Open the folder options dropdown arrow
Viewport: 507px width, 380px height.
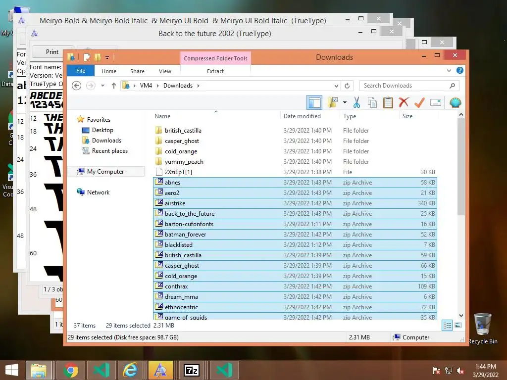(x=345, y=103)
